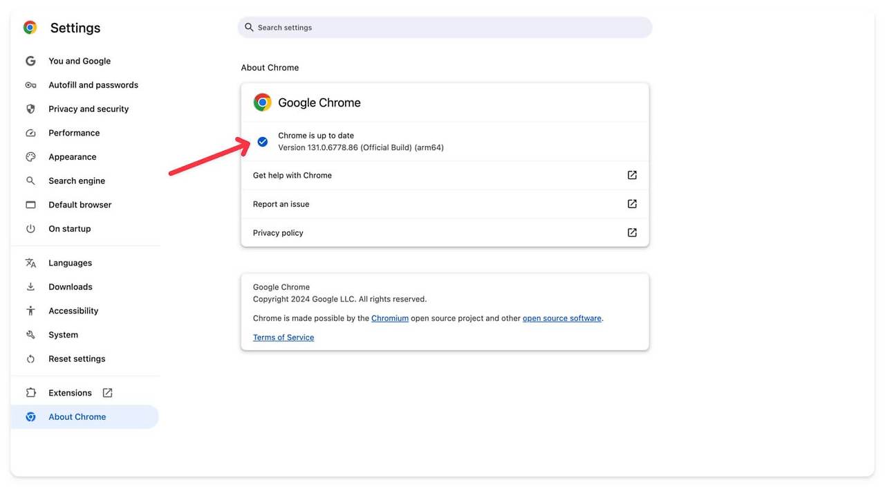Viewport: 885px width, 487px height.
Task: Open external link icon for Get help with Chrome
Action: tap(632, 175)
